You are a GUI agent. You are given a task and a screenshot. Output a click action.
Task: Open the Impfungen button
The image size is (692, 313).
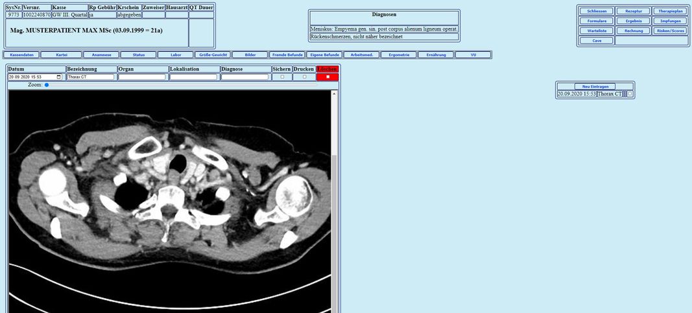[x=670, y=21]
